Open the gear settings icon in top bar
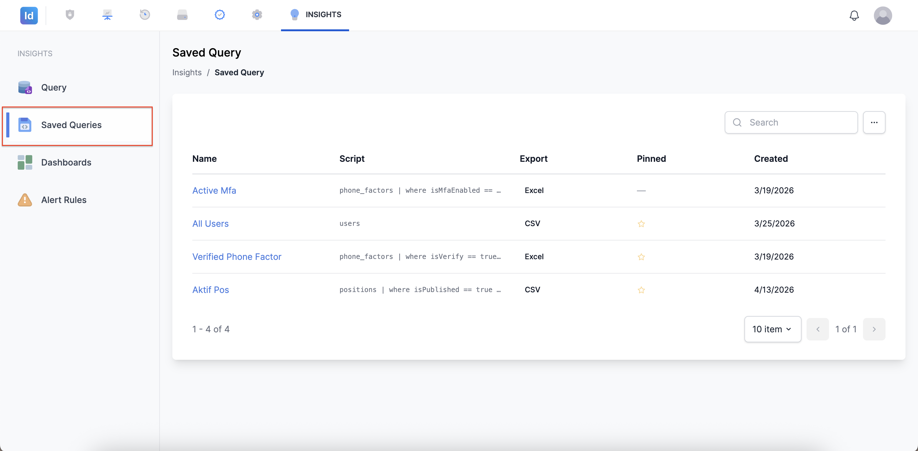 pos(257,15)
